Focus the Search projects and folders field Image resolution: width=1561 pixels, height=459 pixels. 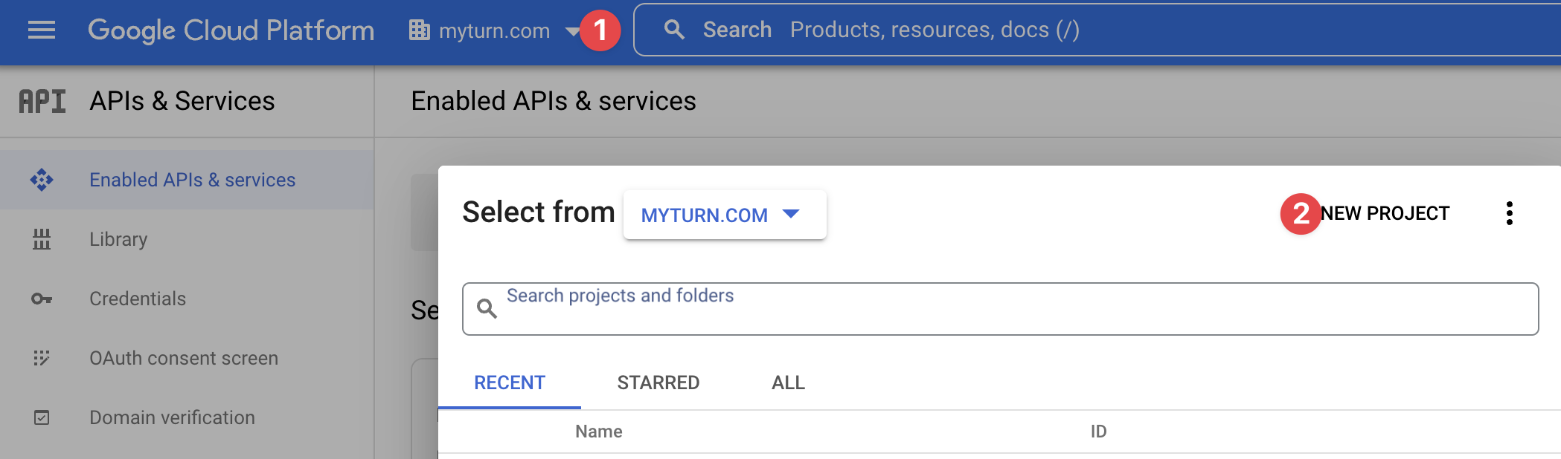[1000, 308]
